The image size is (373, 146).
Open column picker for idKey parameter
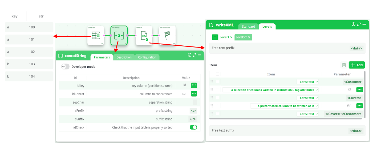tap(194, 85)
